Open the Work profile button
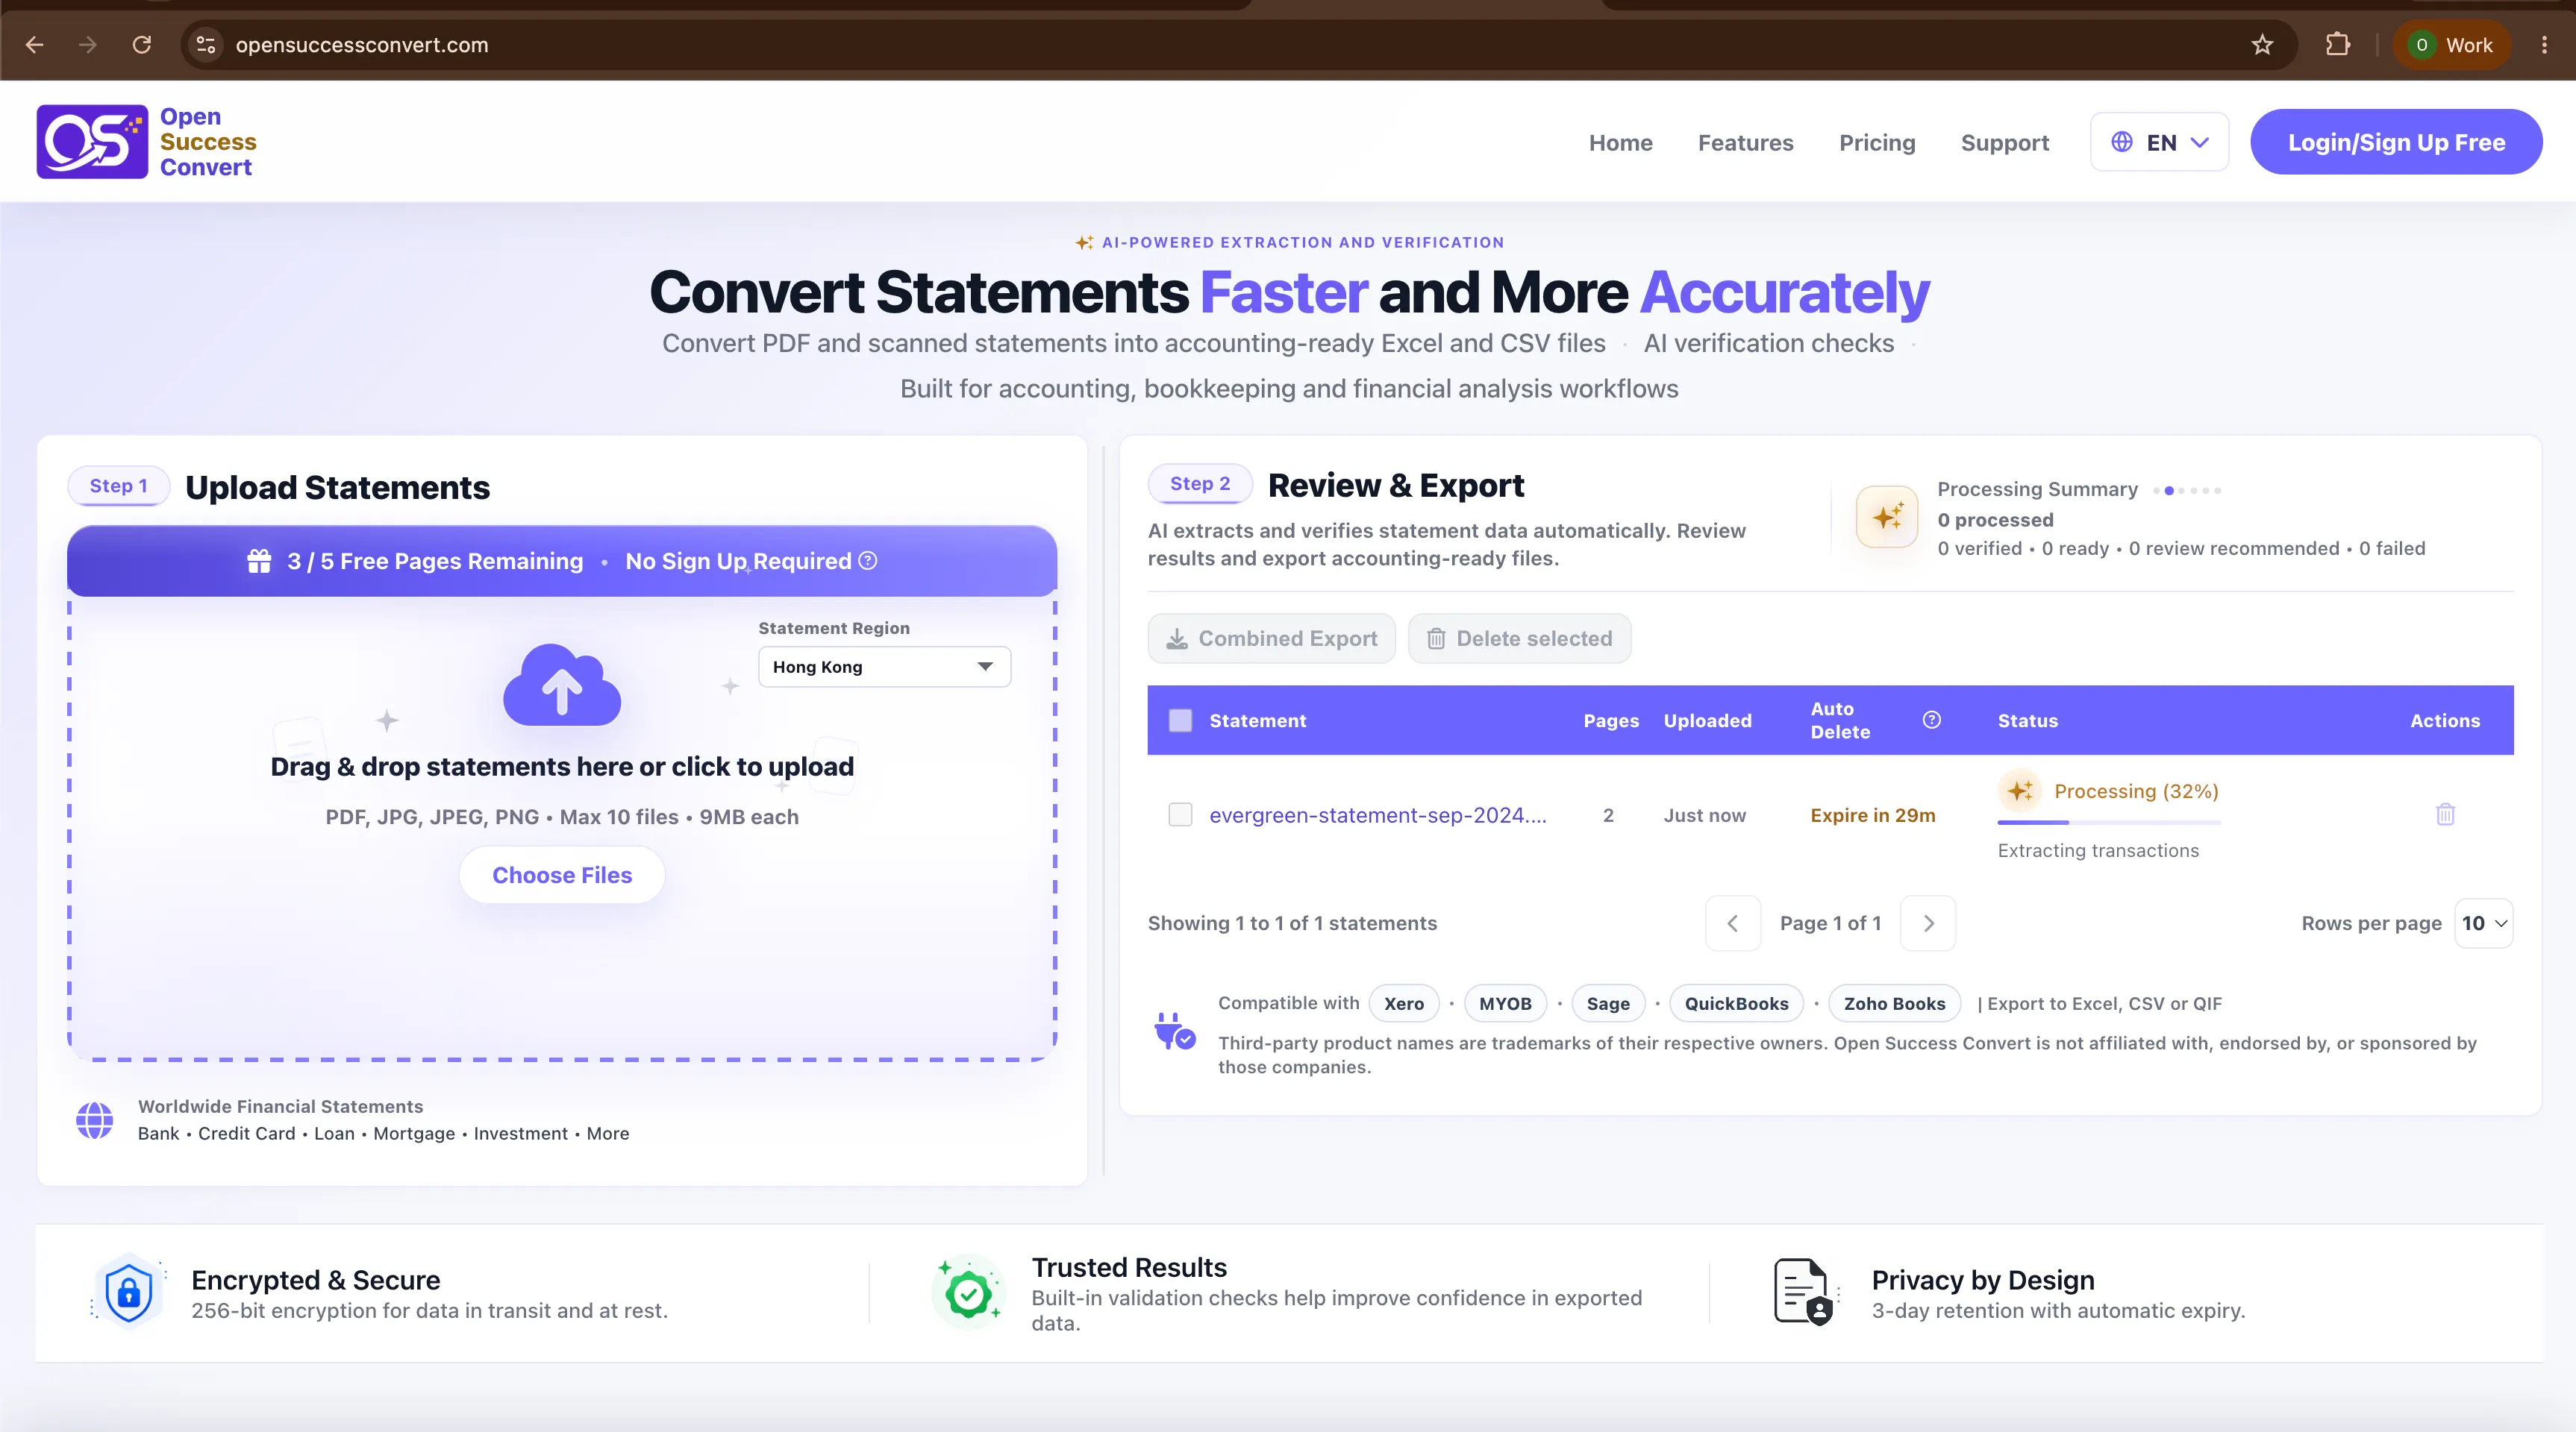The image size is (2576, 1432). click(2452, 45)
